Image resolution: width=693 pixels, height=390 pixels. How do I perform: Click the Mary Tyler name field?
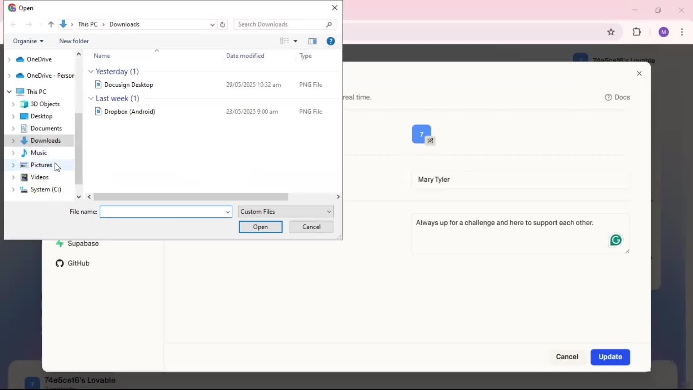tap(521, 179)
